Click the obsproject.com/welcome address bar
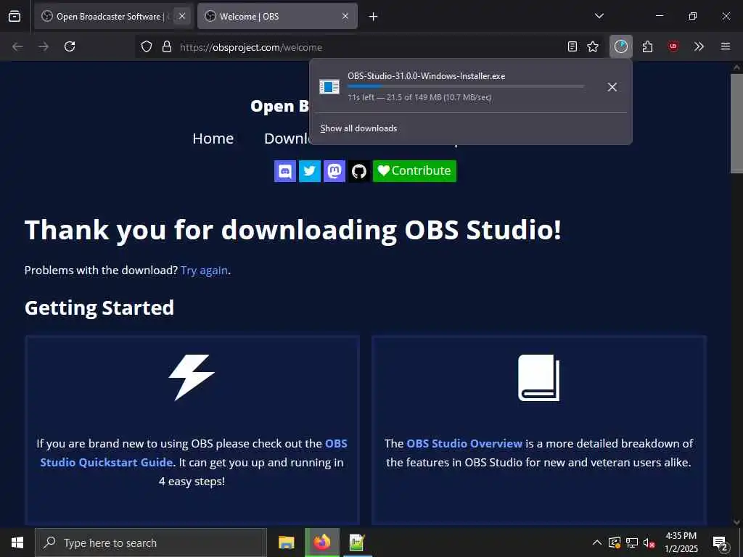 [369, 47]
